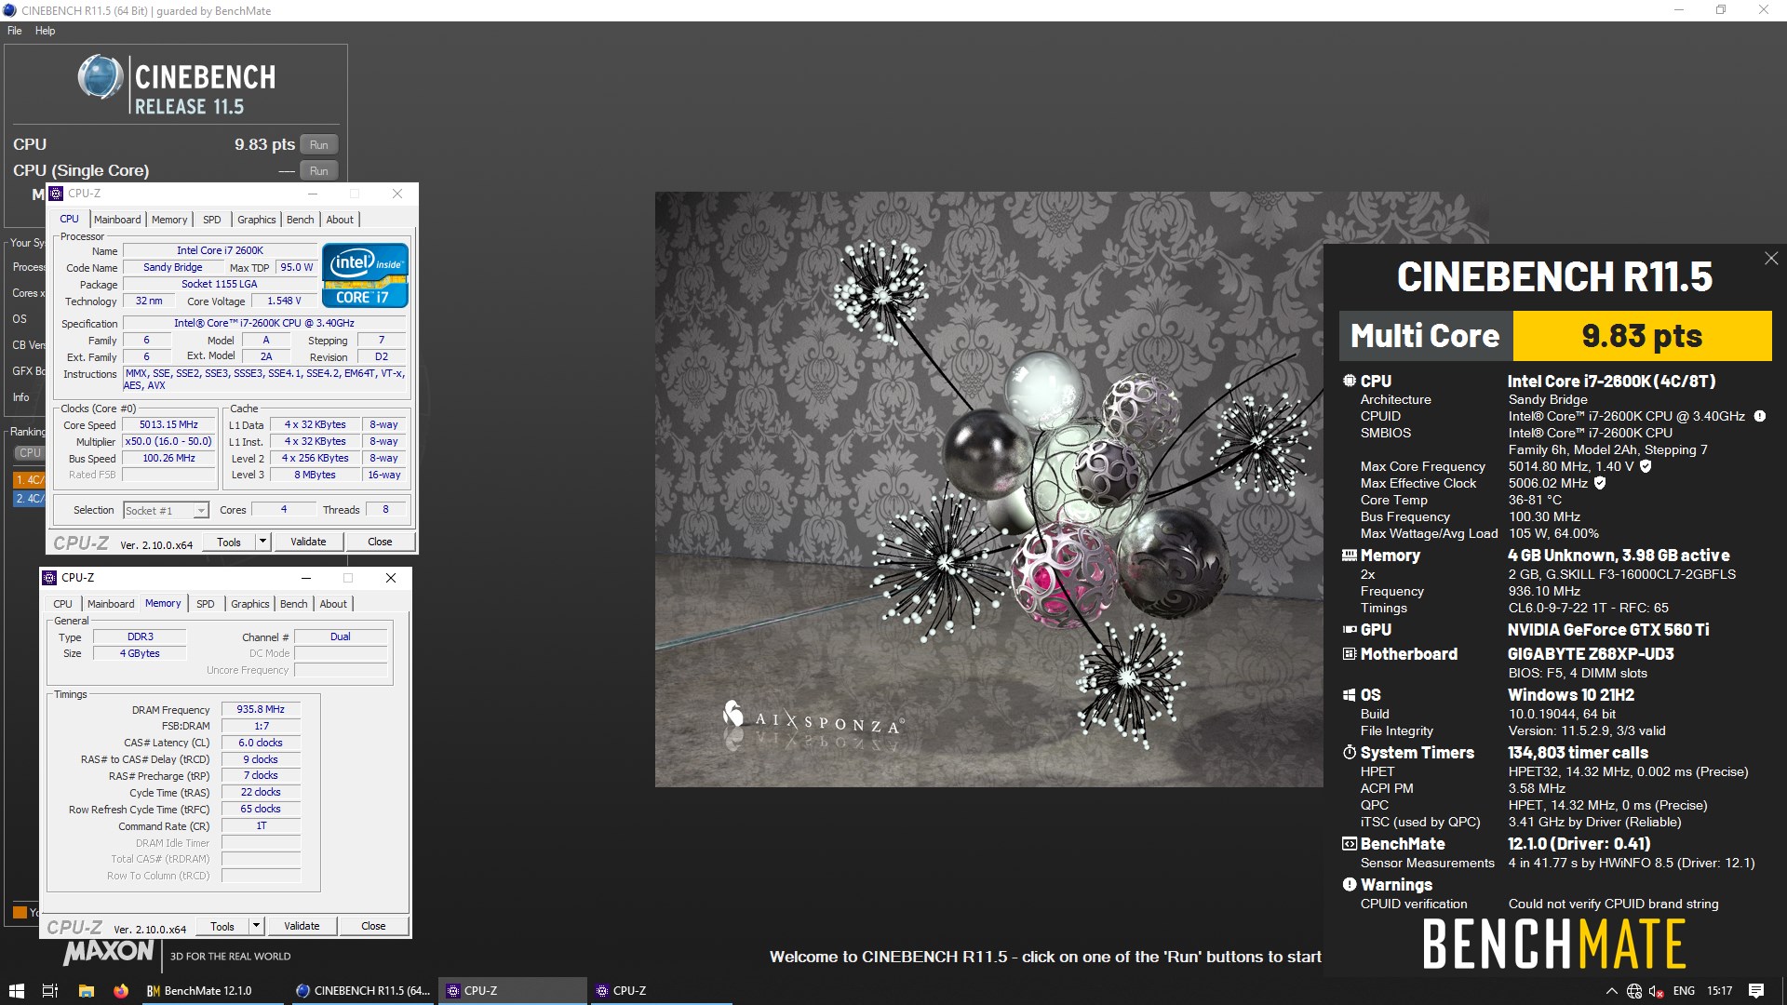Screen dimensions: 1787x1005
Task: Click CPU chip icon in BenchMate panel
Action: 1350,381
